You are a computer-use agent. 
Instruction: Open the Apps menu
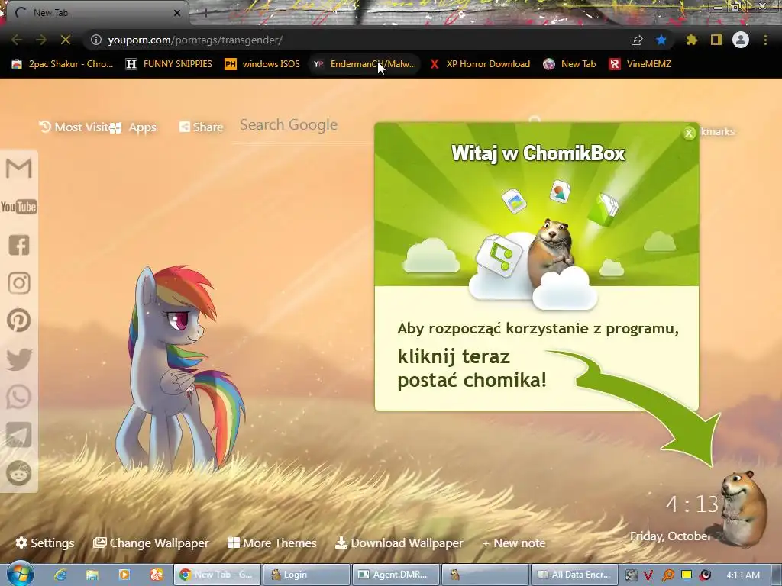134,127
